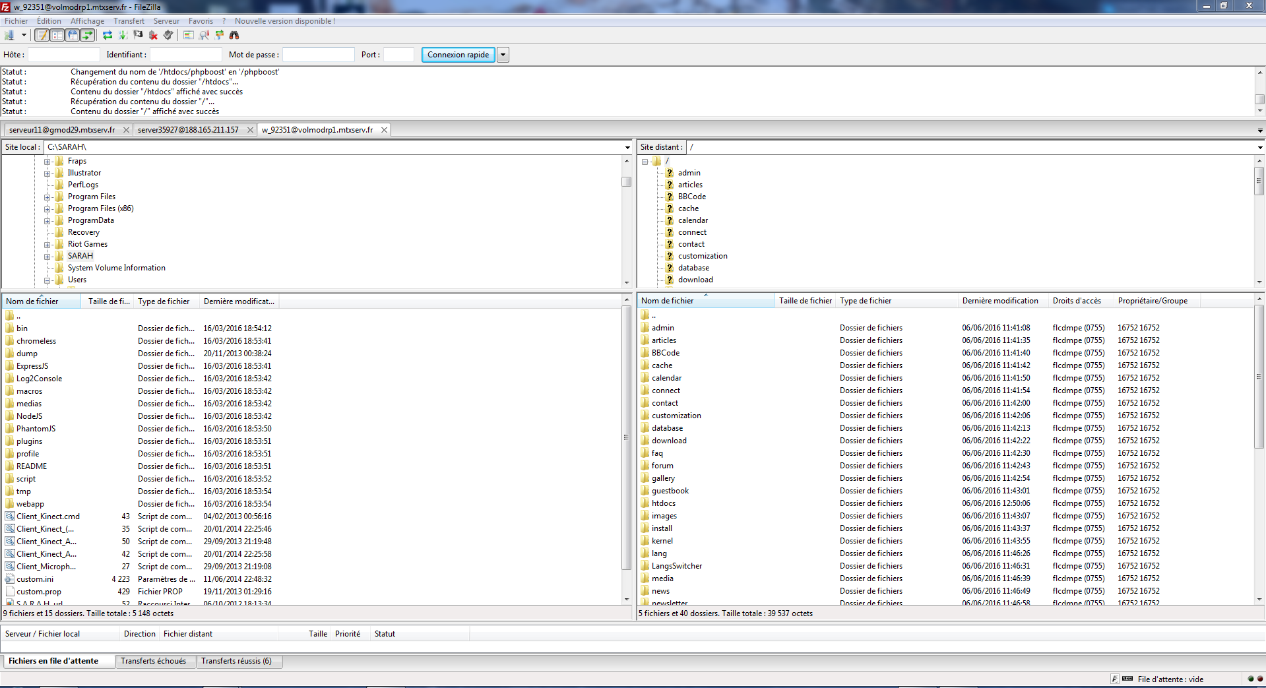
Task: Click the process queue toolbar icon
Action: coord(123,35)
